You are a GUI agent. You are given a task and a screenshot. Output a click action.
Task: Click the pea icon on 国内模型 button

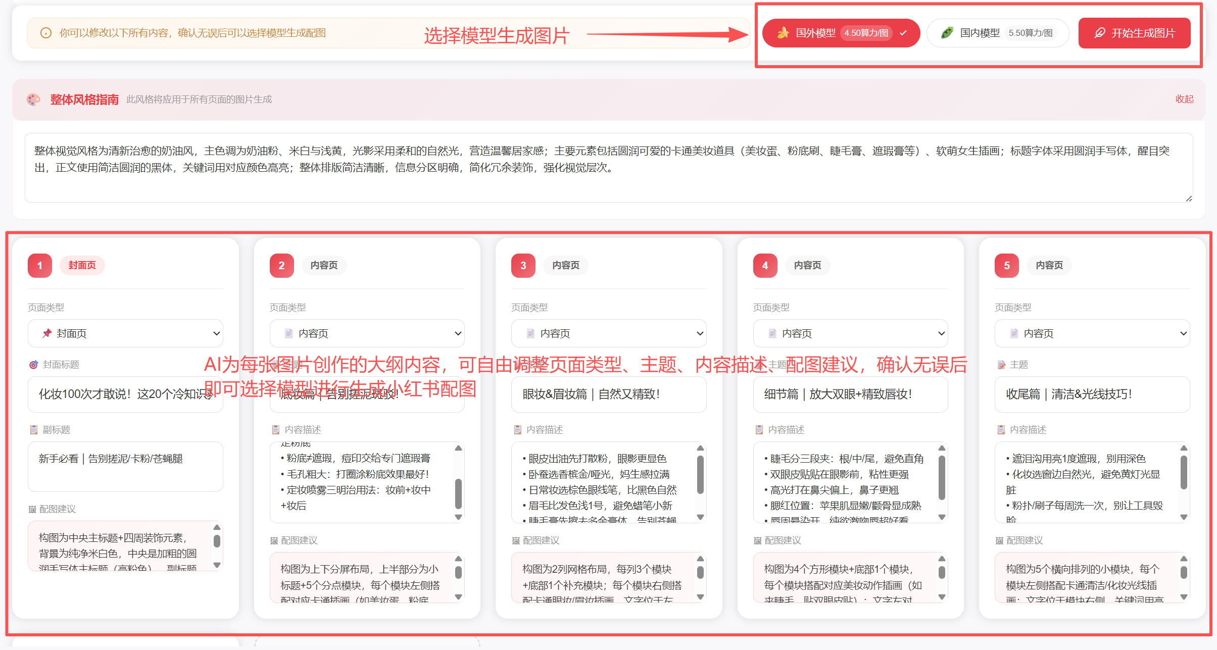pyautogui.click(x=946, y=32)
